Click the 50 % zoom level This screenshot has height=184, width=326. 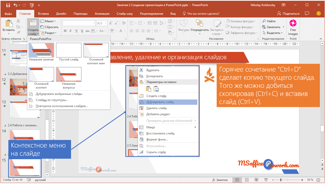tap(310, 180)
